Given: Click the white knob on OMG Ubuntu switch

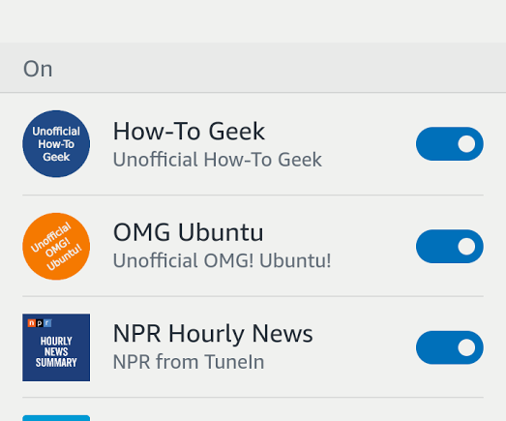Looking at the screenshot, I should (466, 247).
